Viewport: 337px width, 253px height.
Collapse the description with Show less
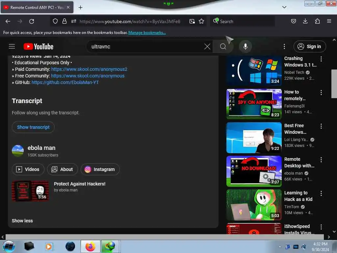point(22,221)
